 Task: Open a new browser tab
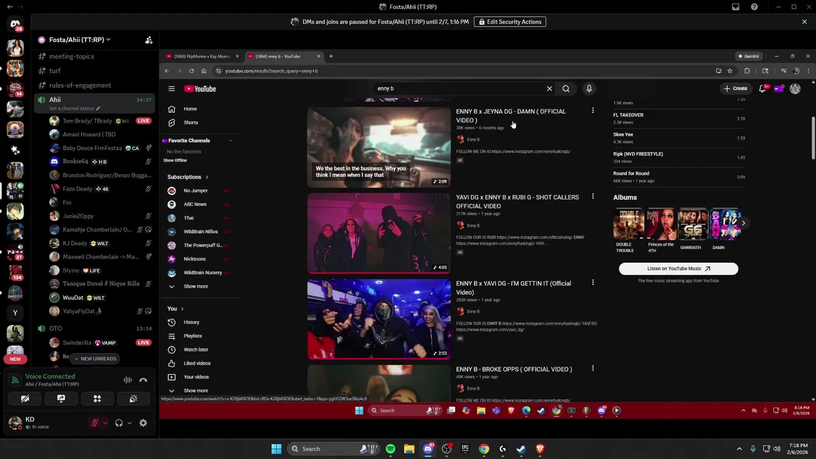click(331, 56)
